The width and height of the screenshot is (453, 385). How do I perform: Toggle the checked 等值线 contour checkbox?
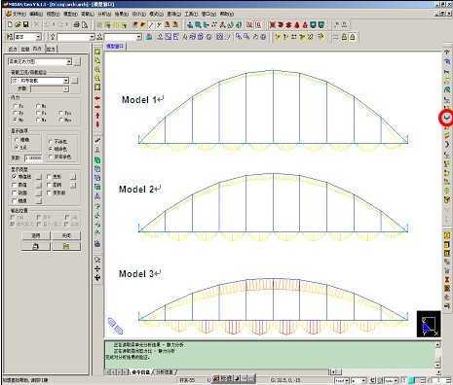coord(14,177)
